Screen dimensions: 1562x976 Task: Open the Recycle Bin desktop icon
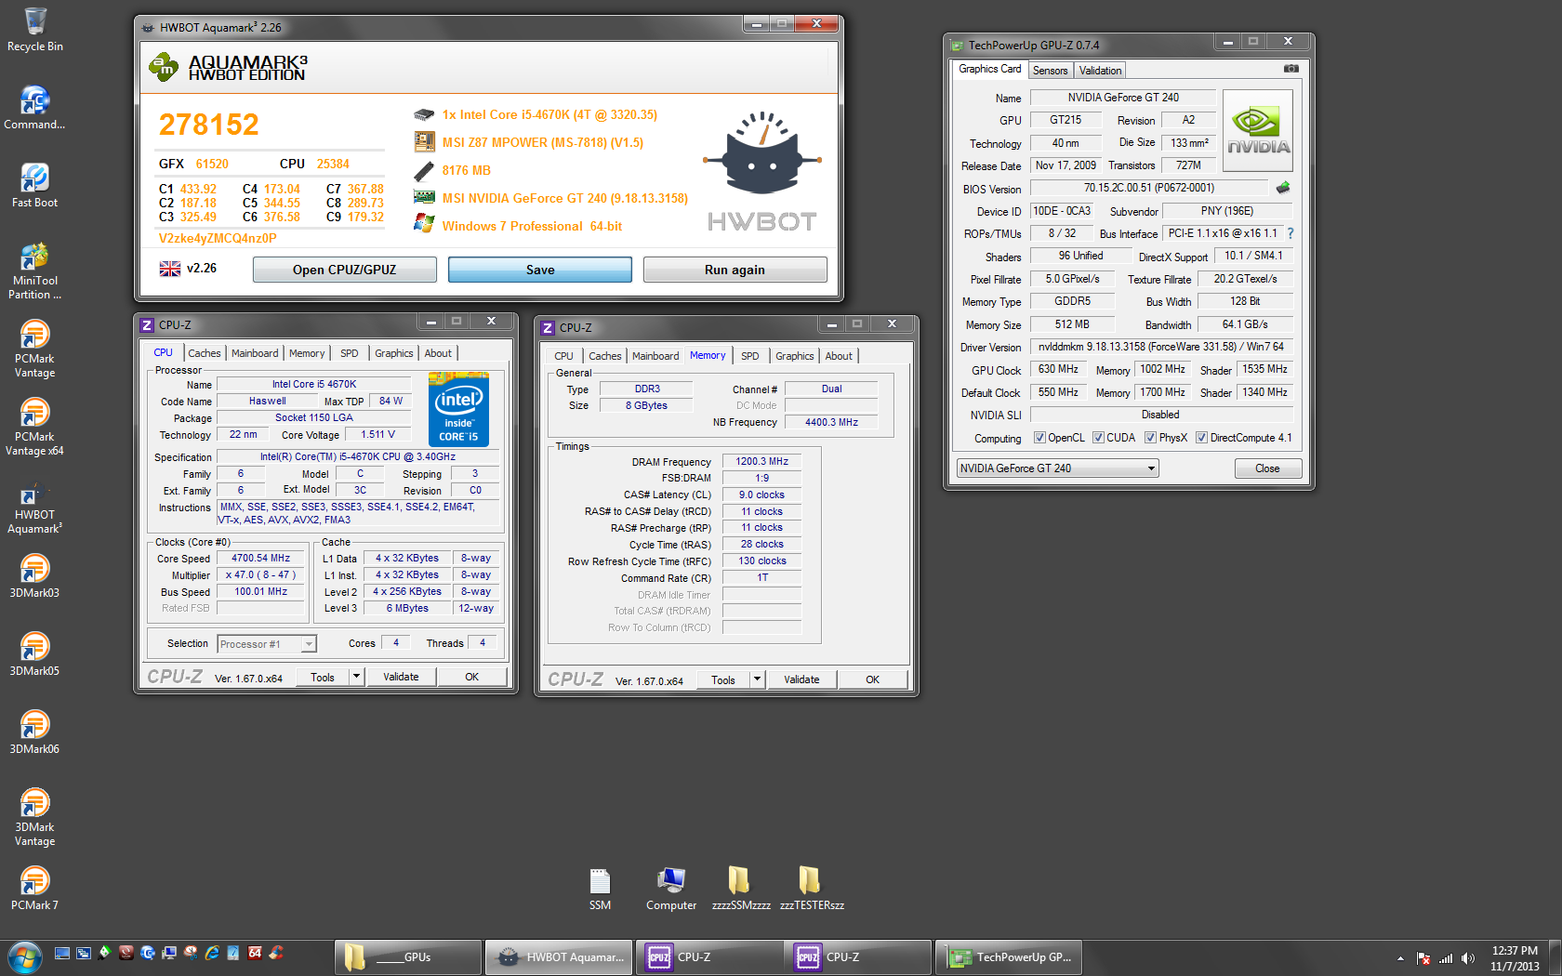(x=35, y=29)
